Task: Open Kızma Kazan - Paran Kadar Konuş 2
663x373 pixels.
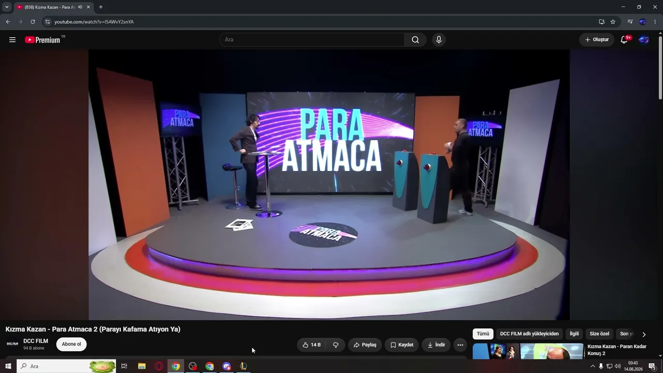Action: (617, 350)
